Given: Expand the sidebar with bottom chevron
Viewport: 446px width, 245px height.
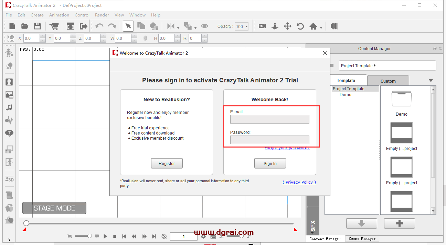Looking at the screenshot, I should click(x=9, y=239).
